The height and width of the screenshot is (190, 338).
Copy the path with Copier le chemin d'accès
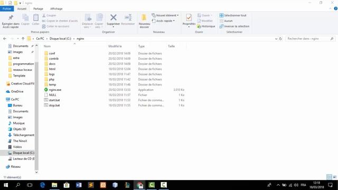[60, 21]
